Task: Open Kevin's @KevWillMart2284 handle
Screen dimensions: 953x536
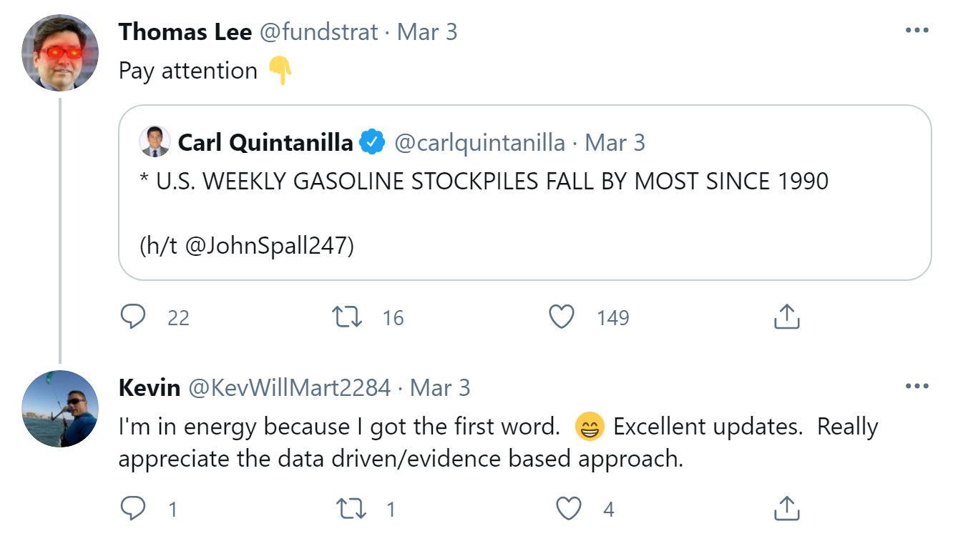Action: pyautogui.click(x=289, y=388)
